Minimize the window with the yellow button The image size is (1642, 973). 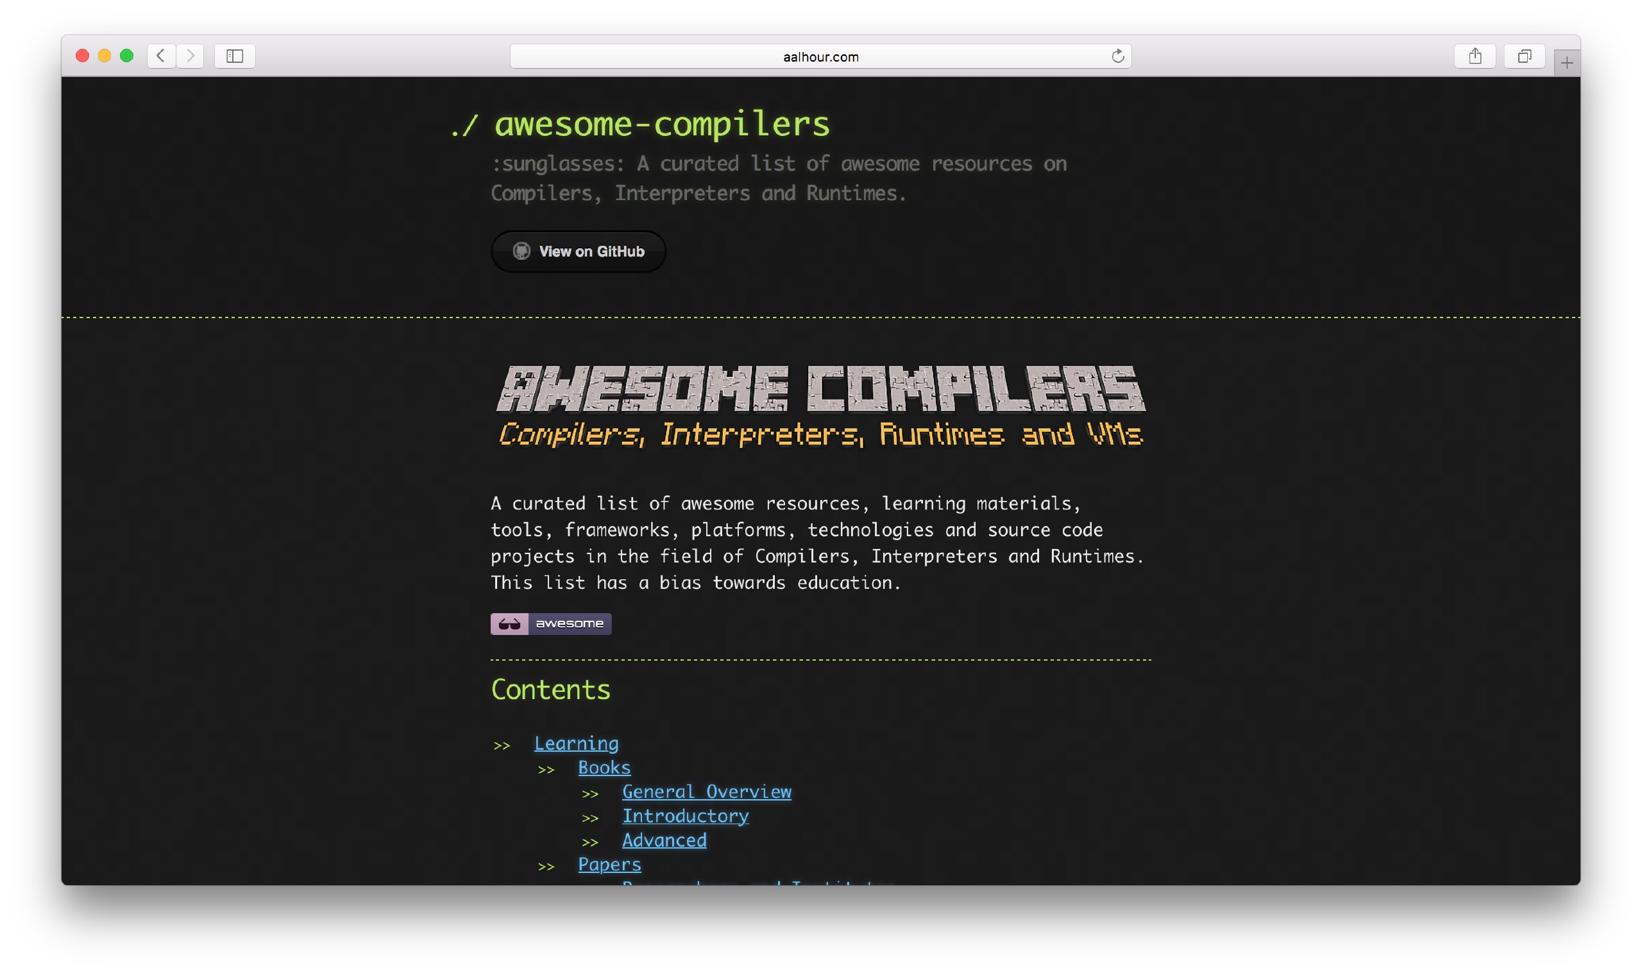click(x=104, y=56)
